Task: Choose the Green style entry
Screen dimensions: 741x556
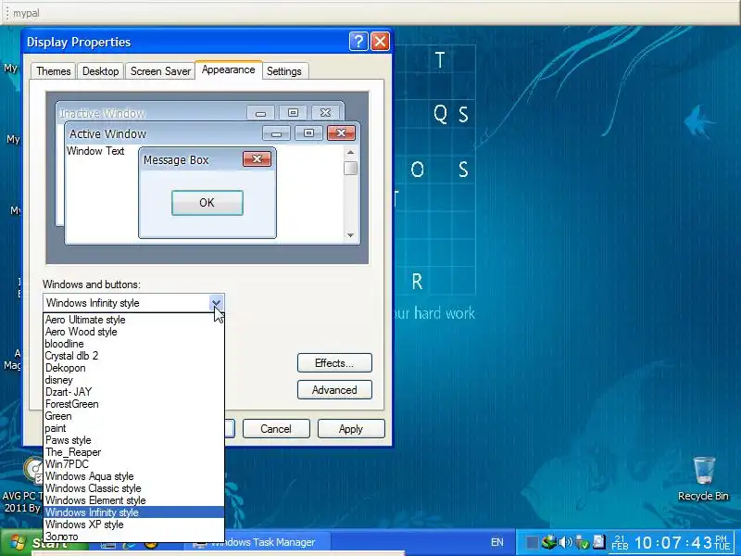Action: (133, 416)
